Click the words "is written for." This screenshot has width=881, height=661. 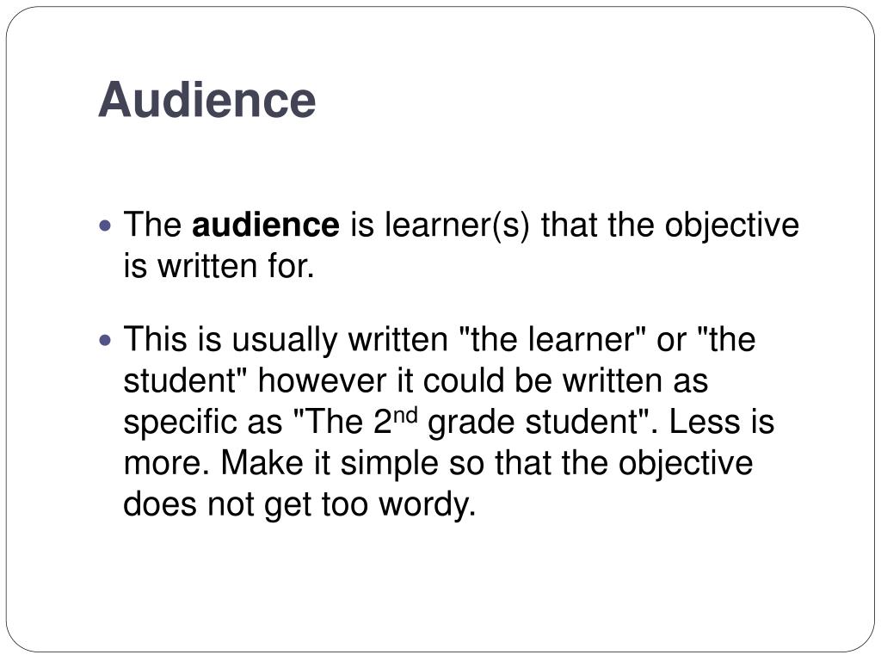point(219,265)
